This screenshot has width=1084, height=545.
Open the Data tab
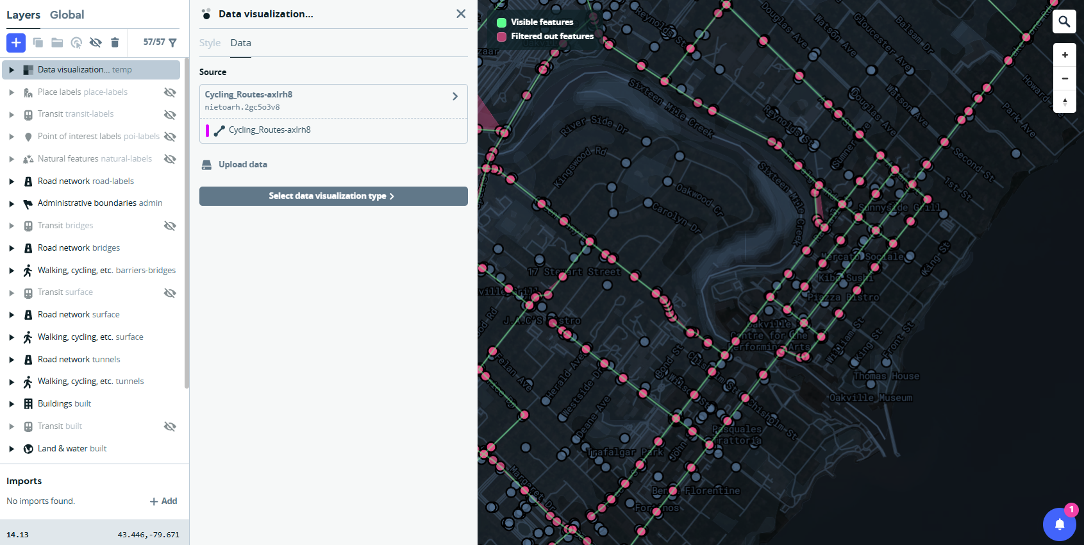click(x=241, y=43)
